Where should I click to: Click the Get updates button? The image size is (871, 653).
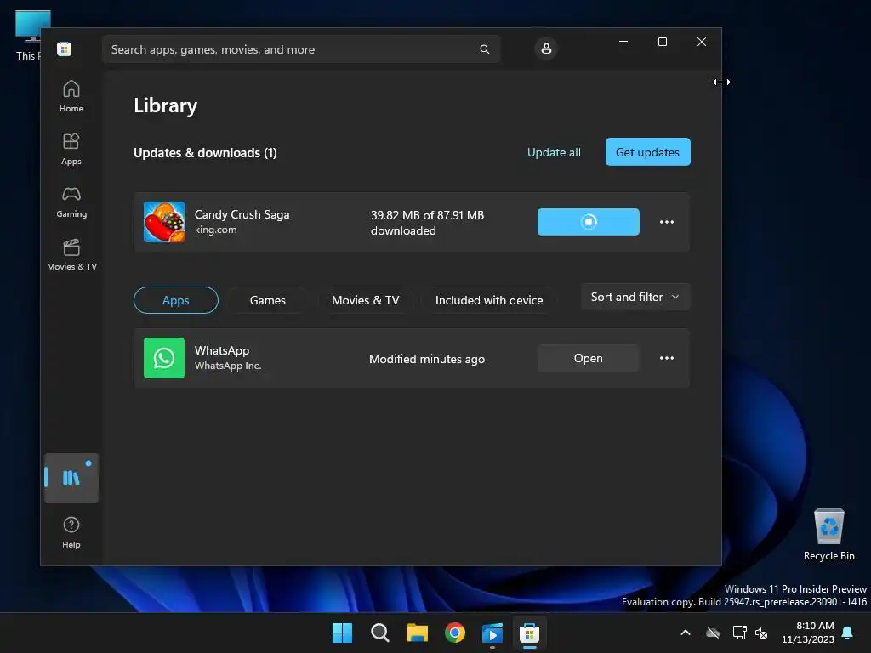(x=647, y=151)
